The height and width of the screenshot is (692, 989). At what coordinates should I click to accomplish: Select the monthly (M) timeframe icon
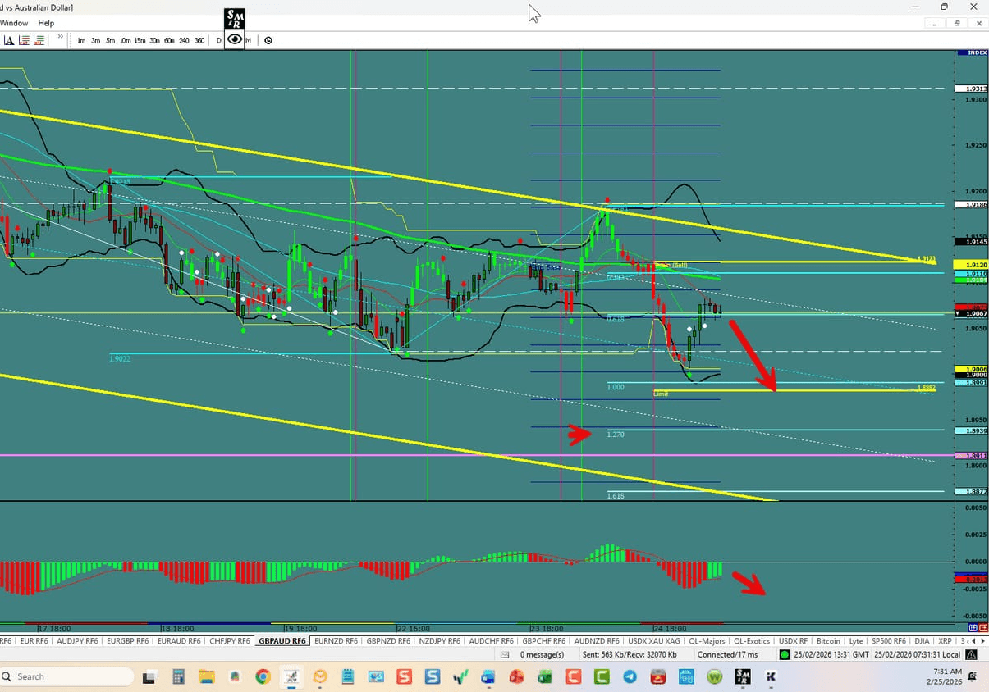tap(249, 40)
